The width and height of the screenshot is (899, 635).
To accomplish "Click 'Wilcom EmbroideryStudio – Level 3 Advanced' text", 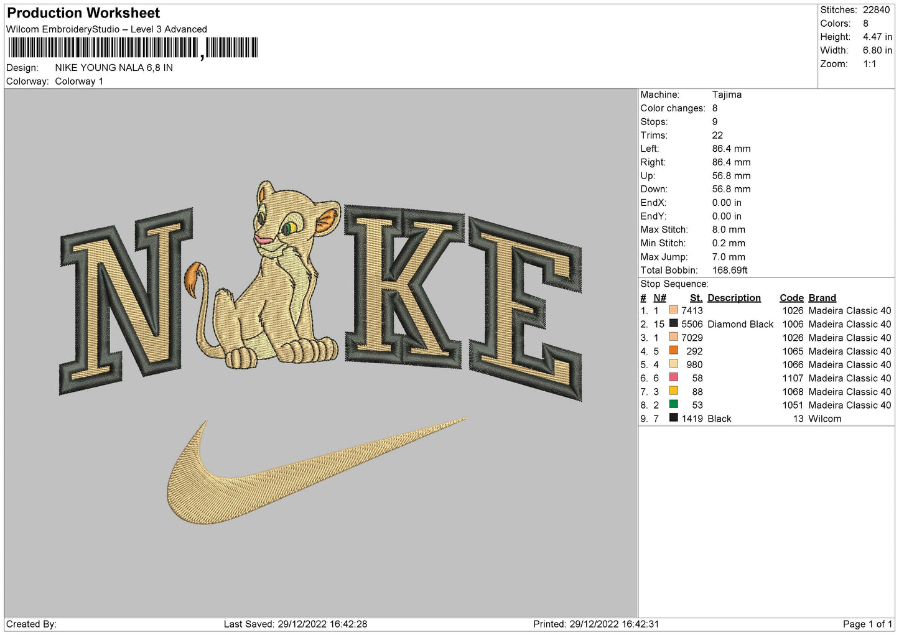I will click(x=106, y=29).
